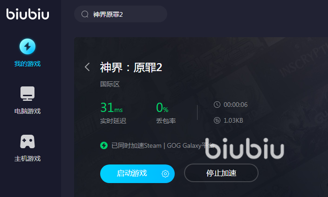The width and height of the screenshot is (328, 197).
Task: Open My Games lightning bolt icon
Action: point(27,46)
